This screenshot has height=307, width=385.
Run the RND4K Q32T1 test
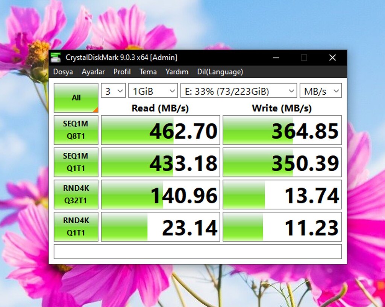[76, 194]
